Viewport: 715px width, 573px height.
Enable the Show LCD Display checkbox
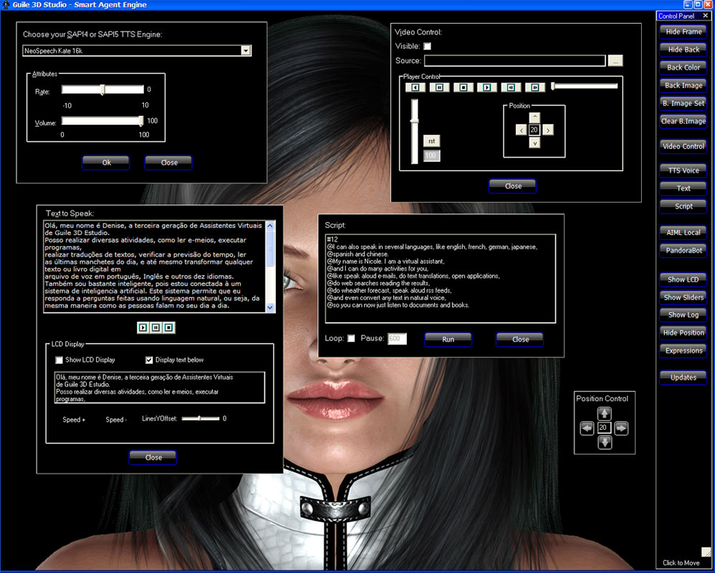[59, 360]
